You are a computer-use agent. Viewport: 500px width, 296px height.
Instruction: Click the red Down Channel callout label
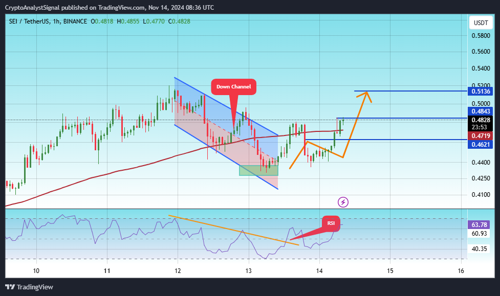[x=234, y=87]
